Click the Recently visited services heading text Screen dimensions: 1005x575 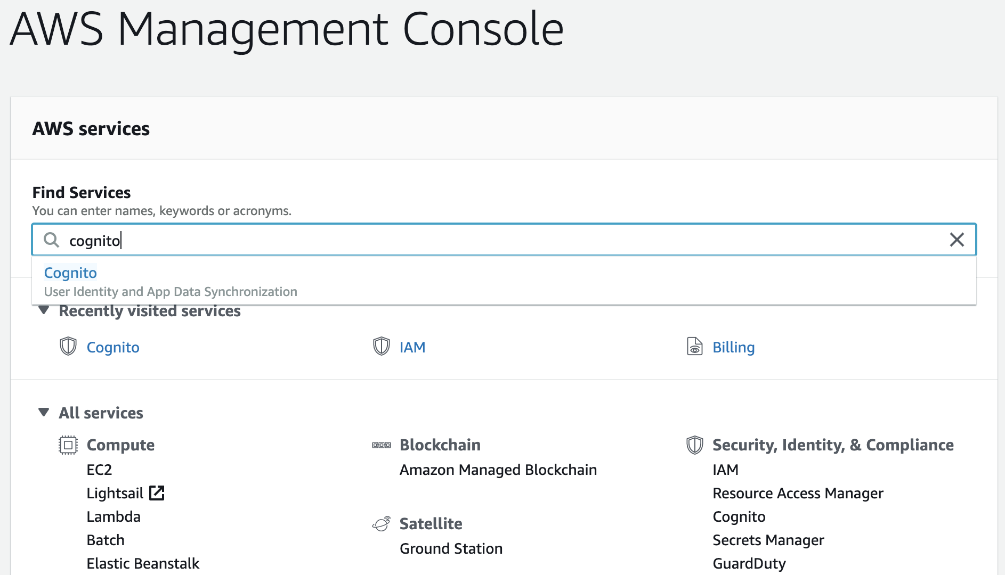[x=150, y=310]
